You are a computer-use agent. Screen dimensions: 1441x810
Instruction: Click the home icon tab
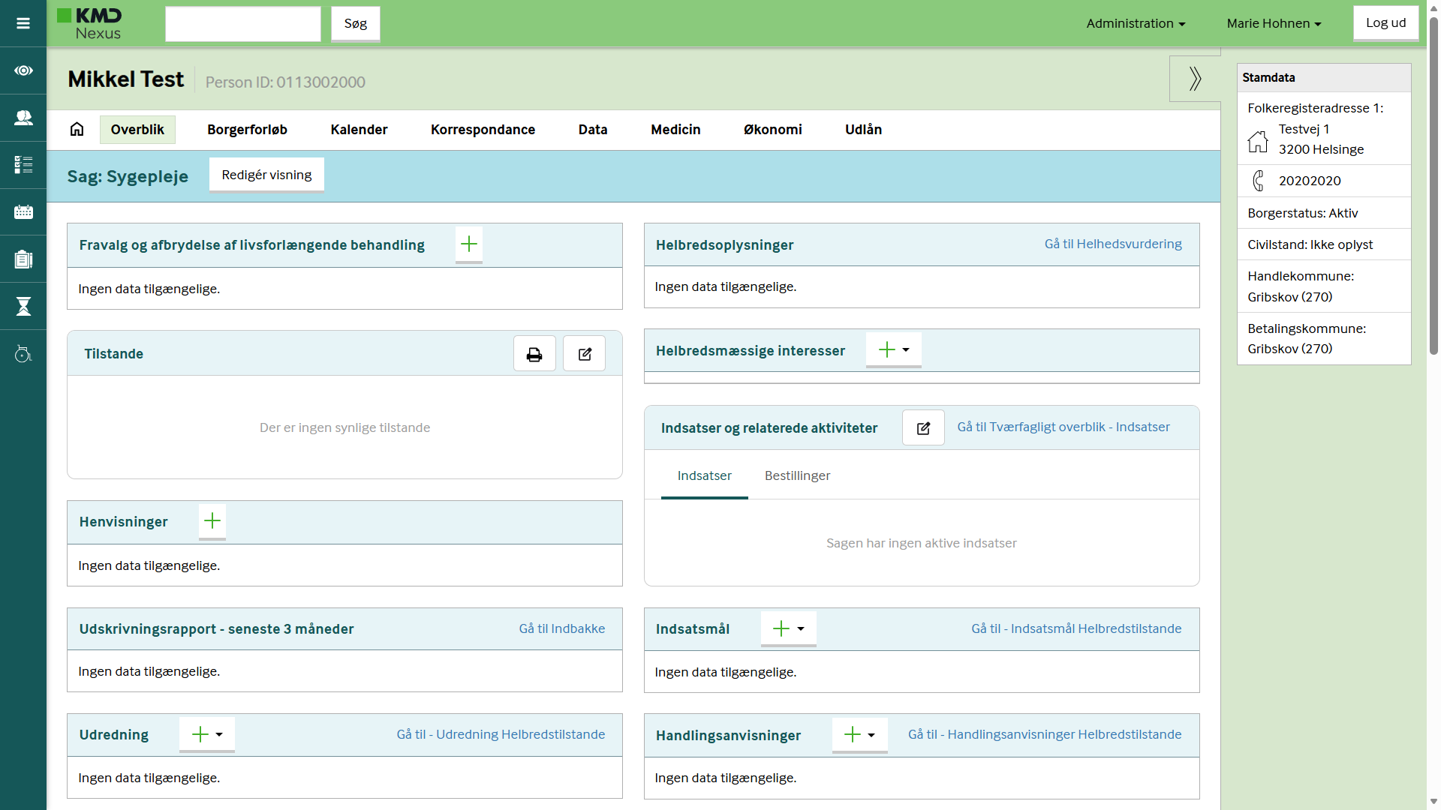pos(77,129)
